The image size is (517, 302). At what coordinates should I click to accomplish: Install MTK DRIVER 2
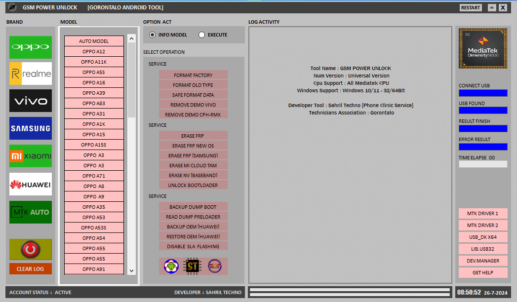(x=483, y=225)
